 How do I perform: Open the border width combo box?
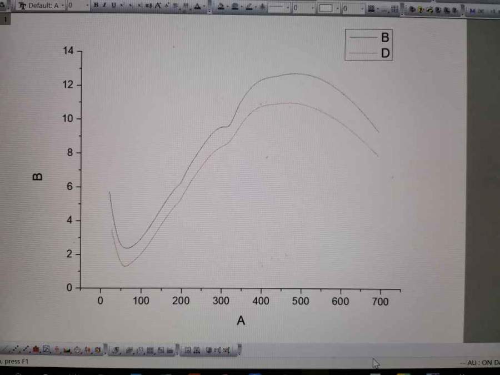point(353,8)
